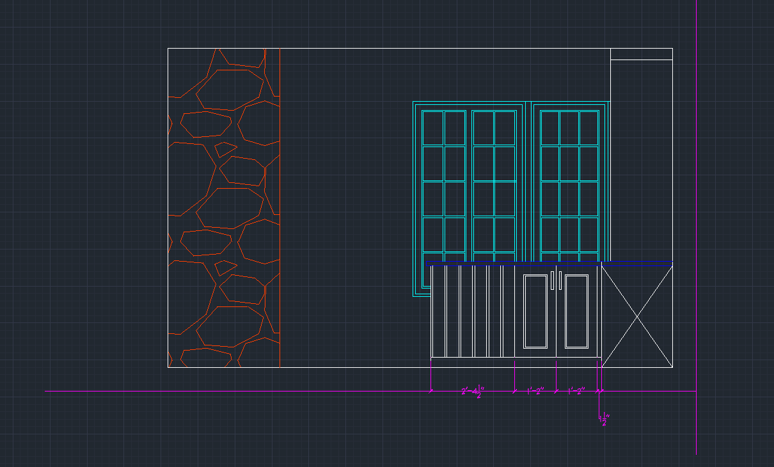Pick the second 1'-2" dimension label

[576, 392]
